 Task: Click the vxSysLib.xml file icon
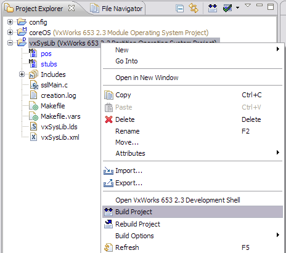pyautogui.click(x=33, y=137)
